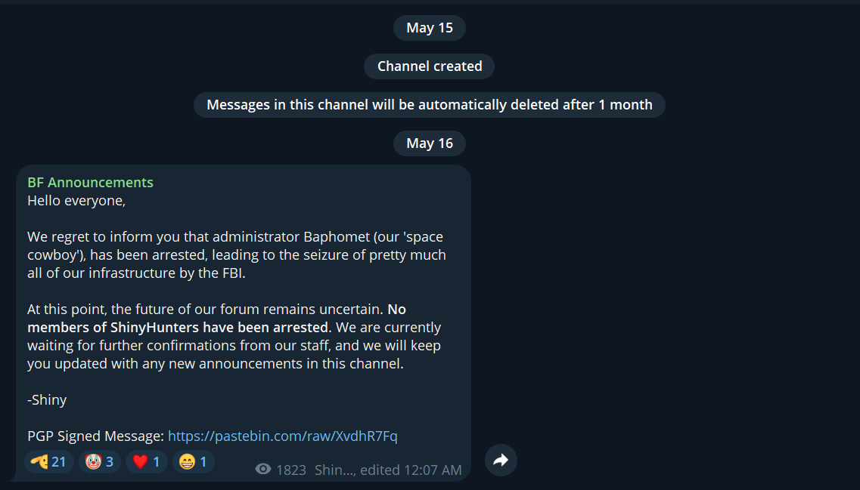Click the auto-delete after 1 month notice
This screenshot has height=490, width=860.
tap(429, 104)
